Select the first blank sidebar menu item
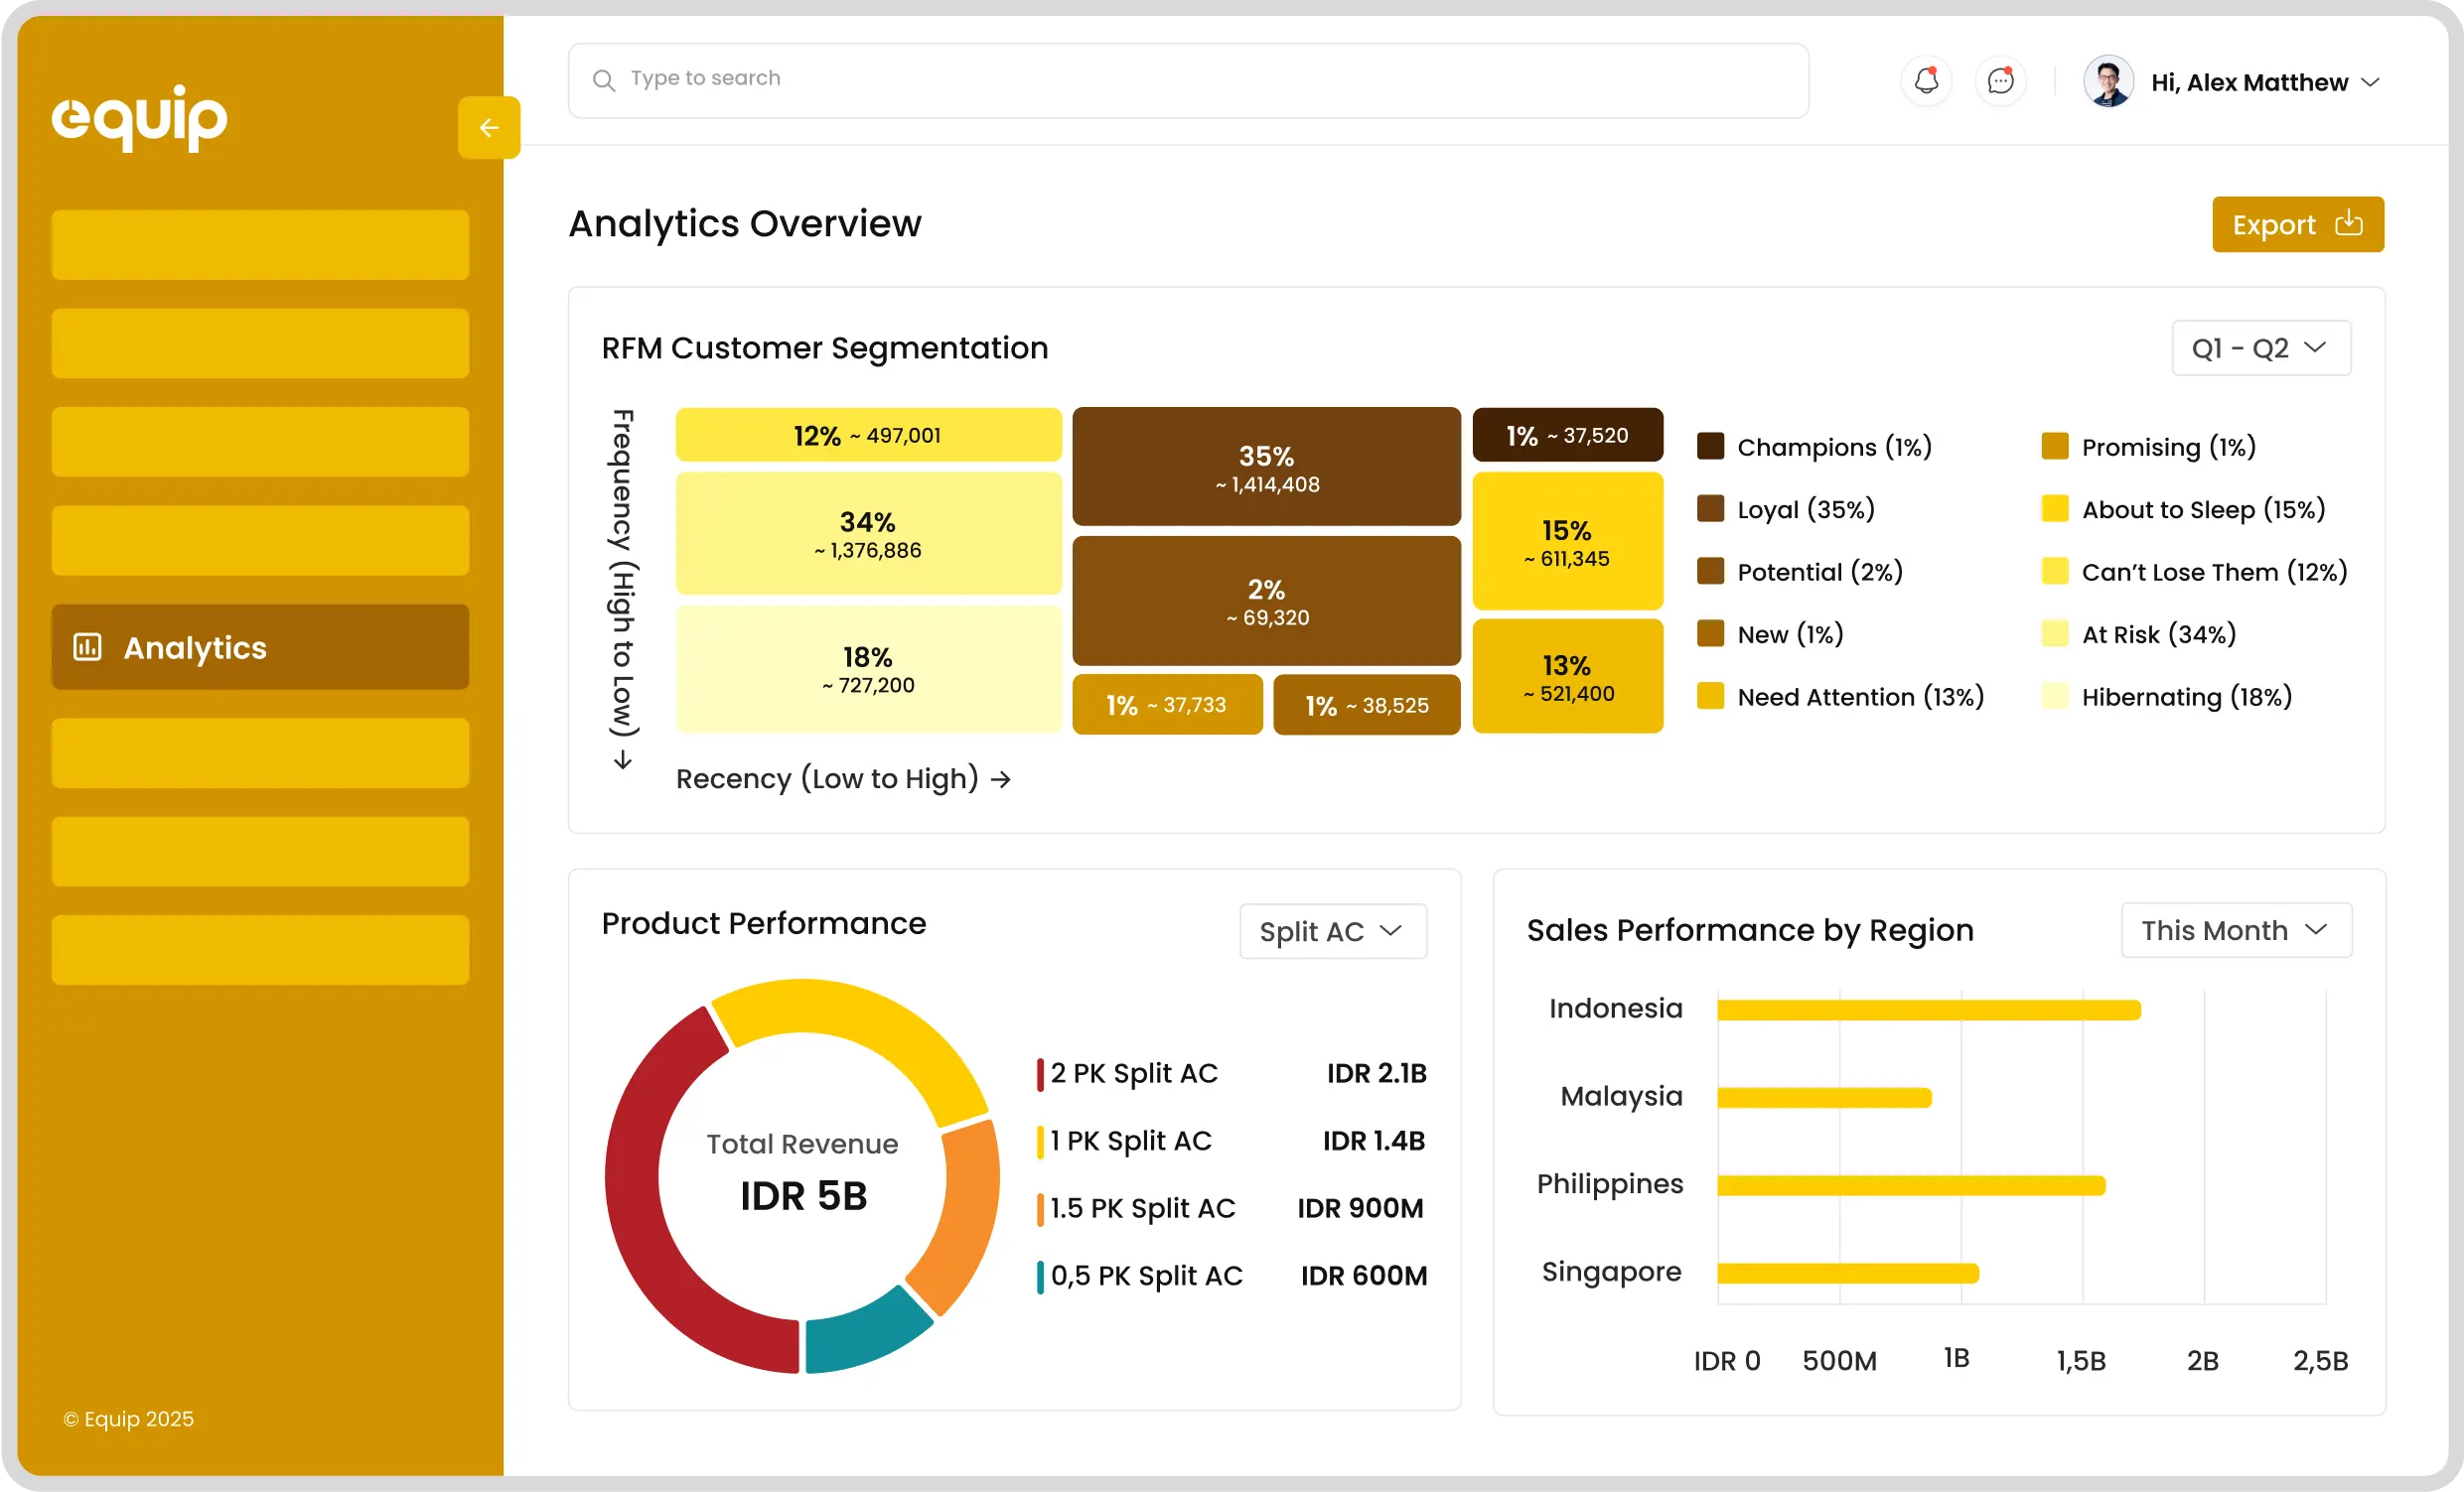The height and width of the screenshot is (1492, 2464). (x=260, y=245)
